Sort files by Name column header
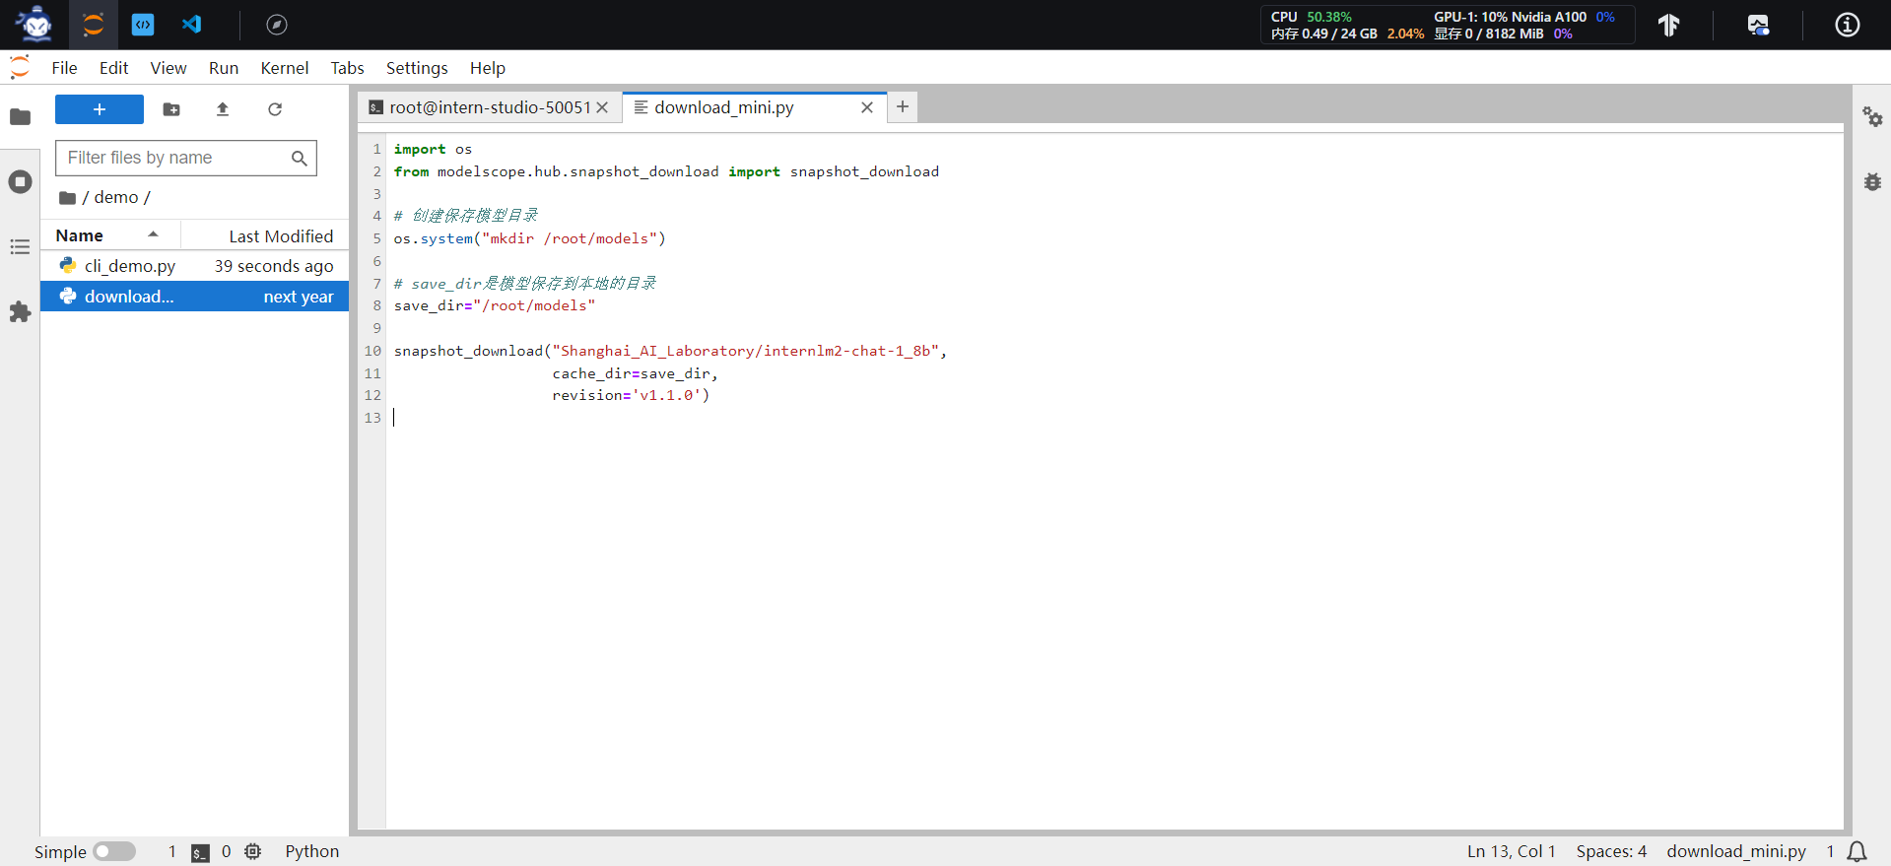The height and width of the screenshot is (866, 1891). coord(80,235)
